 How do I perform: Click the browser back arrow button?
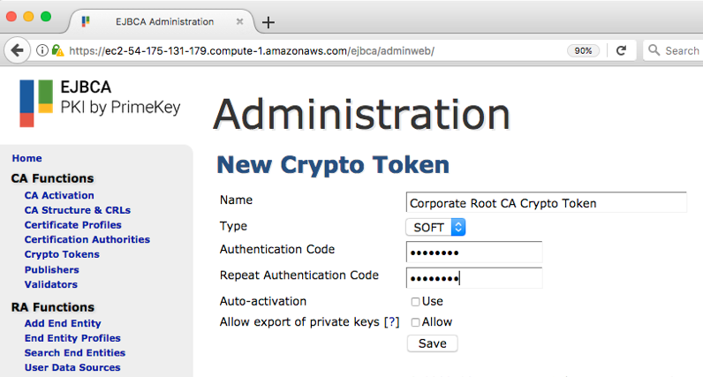(x=16, y=50)
